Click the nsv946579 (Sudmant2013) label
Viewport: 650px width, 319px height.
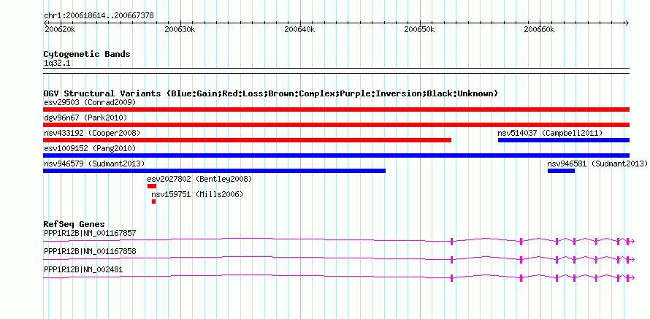tap(94, 164)
